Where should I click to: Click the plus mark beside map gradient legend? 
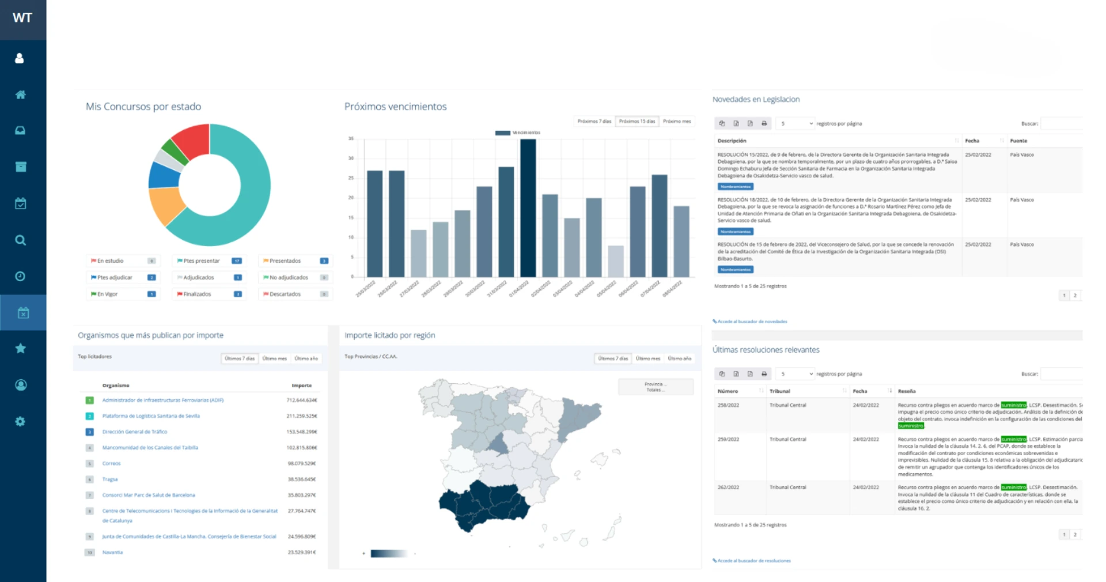[x=363, y=554]
